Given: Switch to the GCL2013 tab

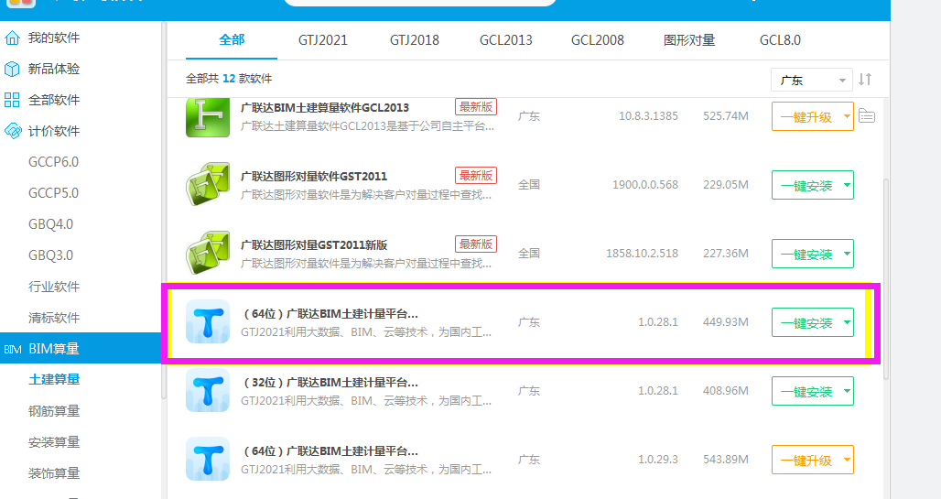Looking at the screenshot, I should pos(506,40).
